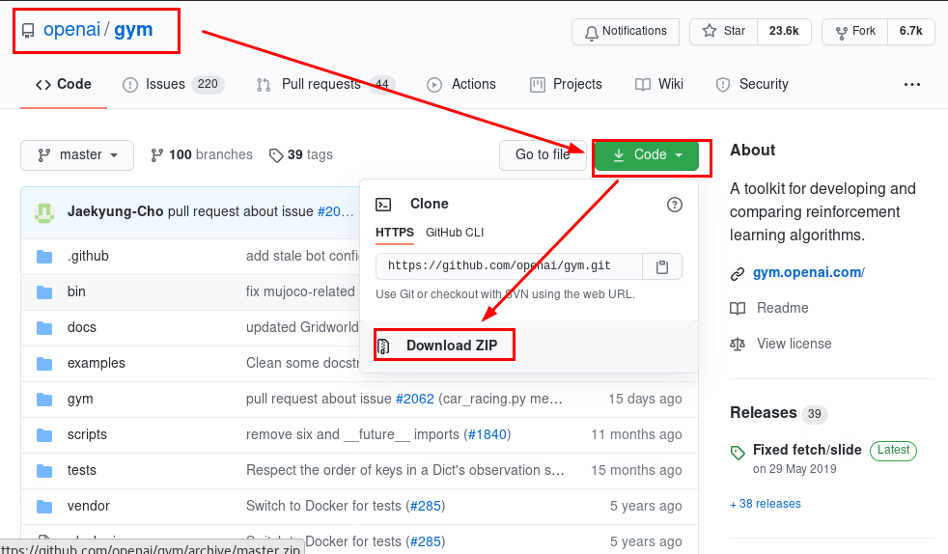Viewport: 948px width, 554px height.
Task: View the 23.6k stargazers count
Action: pos(784,32)
